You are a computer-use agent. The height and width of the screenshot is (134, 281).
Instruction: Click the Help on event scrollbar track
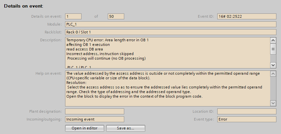pos(273,88)
